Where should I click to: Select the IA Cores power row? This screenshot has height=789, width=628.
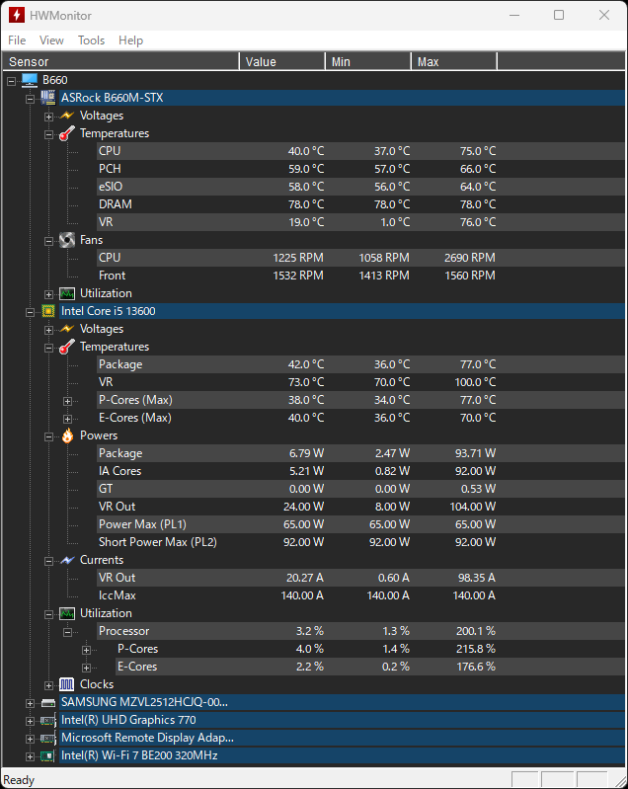tap(360, 471)
